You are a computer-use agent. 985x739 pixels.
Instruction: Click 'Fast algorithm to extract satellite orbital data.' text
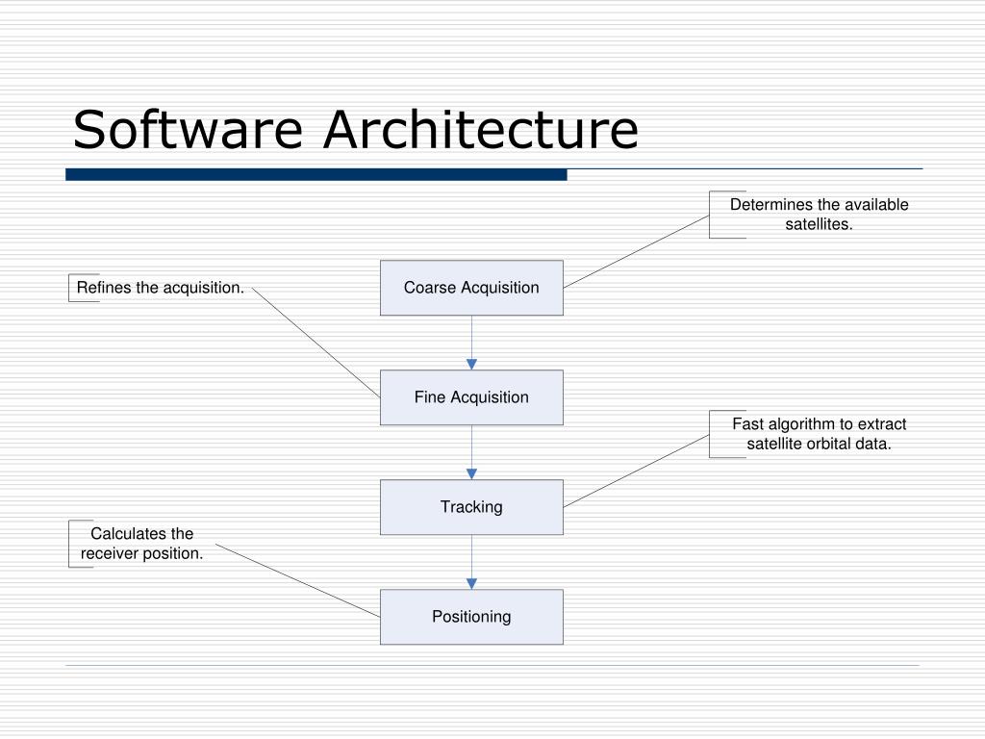pos(819,434)
